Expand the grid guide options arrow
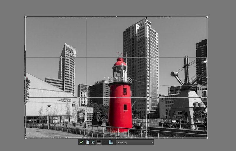 (104, 142)
